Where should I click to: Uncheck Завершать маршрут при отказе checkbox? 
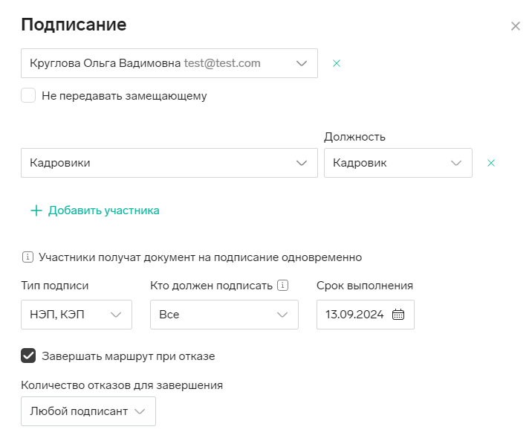click(28, 356)
